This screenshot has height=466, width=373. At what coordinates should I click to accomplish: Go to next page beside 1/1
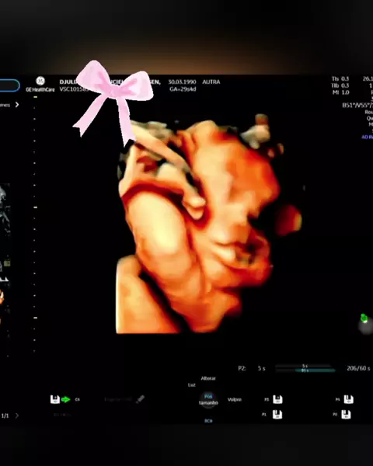[x=16, y=416]
